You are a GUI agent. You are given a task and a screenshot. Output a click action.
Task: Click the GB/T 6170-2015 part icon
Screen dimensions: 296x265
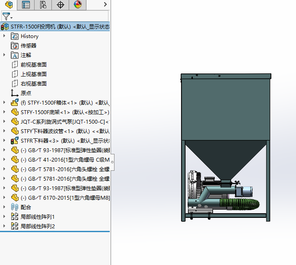15,198
